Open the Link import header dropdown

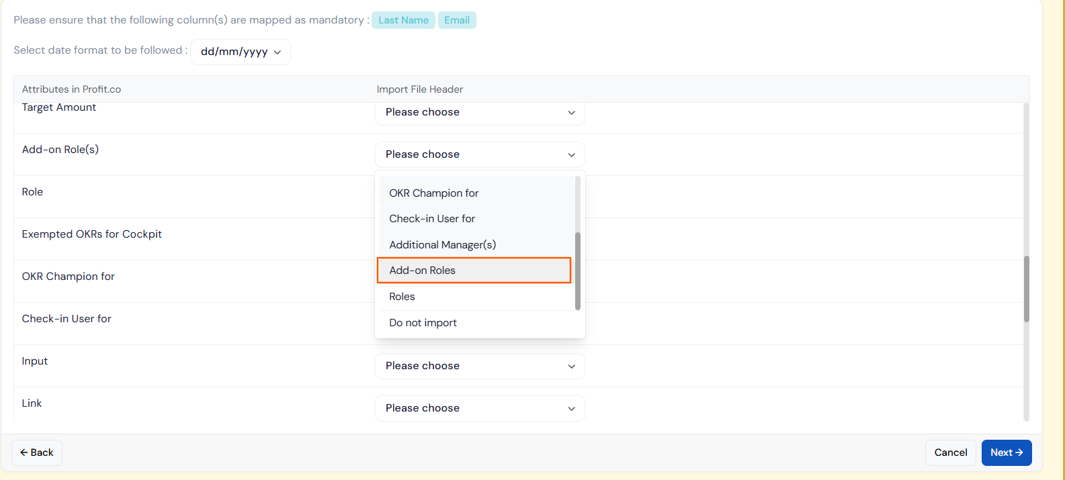(480, 408)
